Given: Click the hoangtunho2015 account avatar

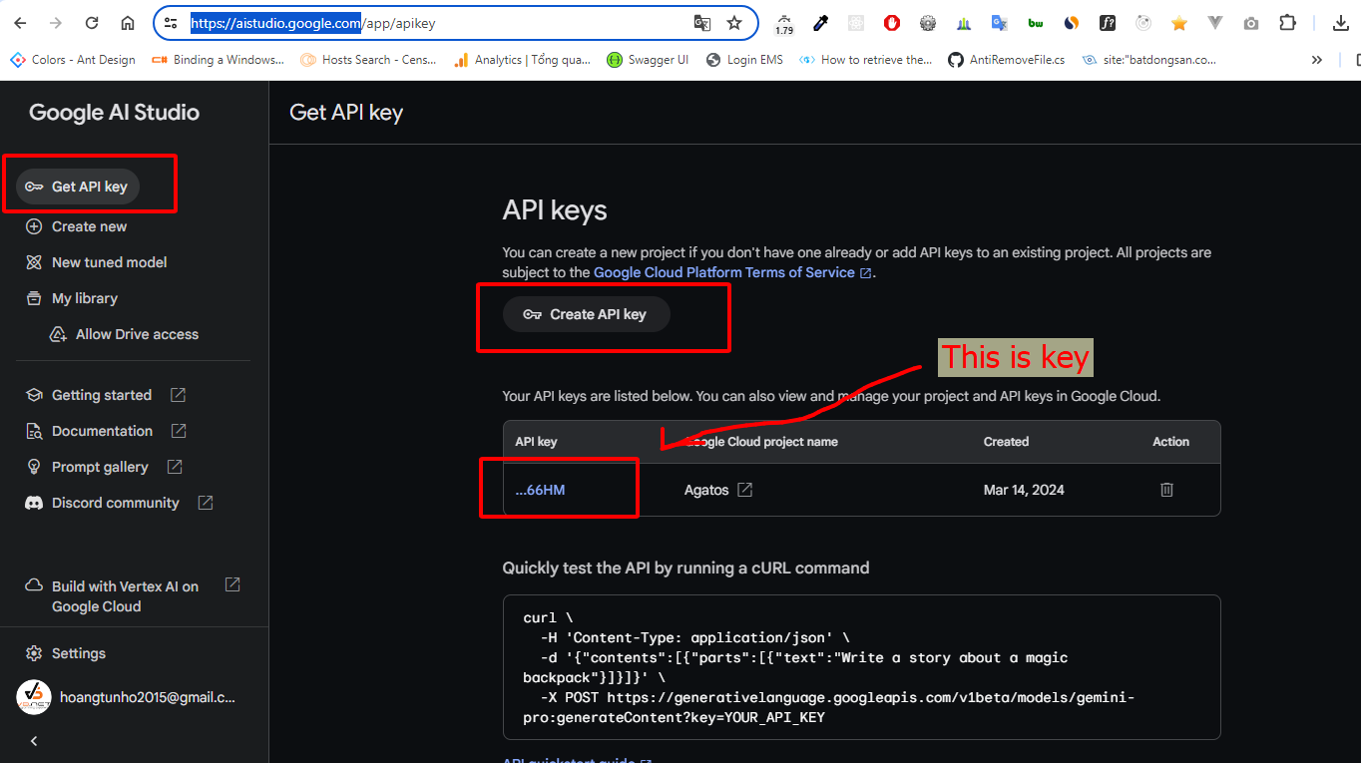Looking at the screenshot, I should (x=33, y=697).
